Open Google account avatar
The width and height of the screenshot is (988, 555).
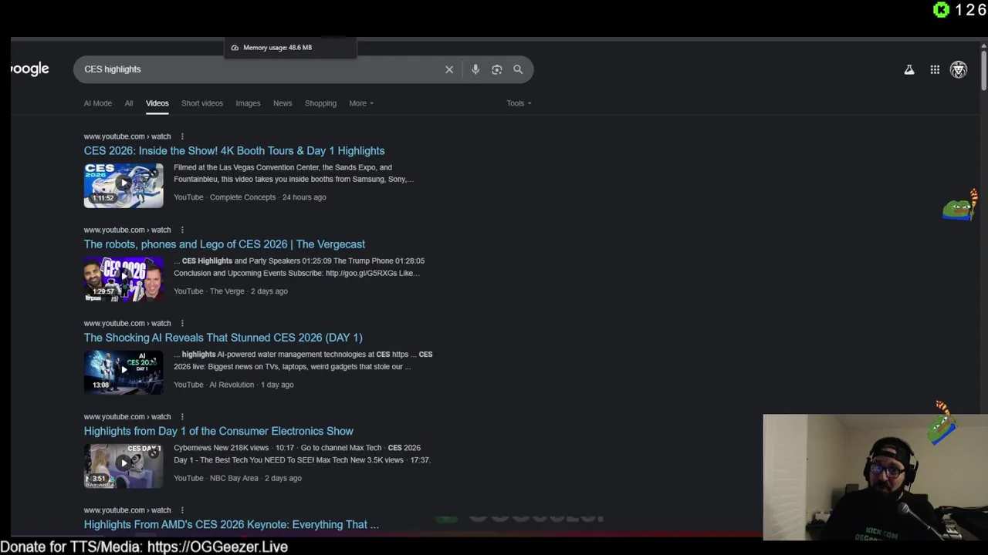[959, 69]
